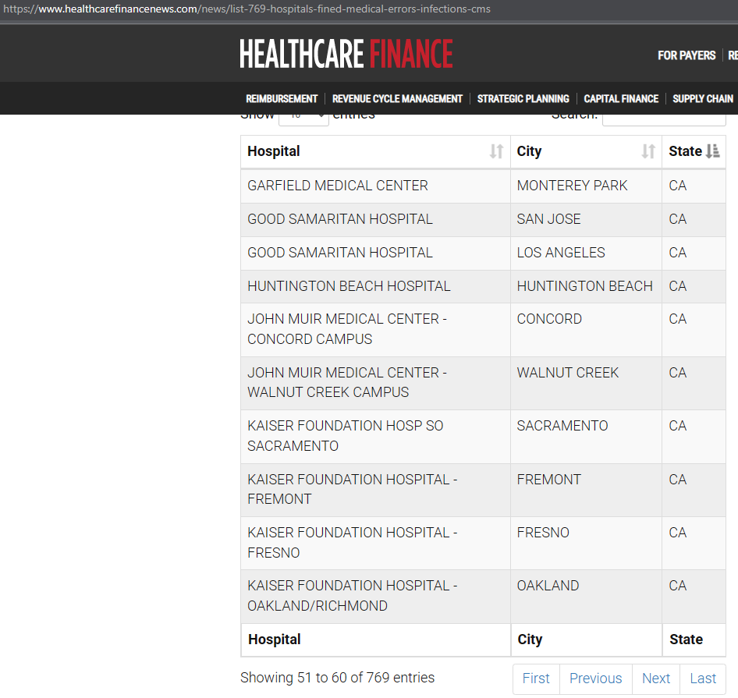Click the page URL in address bar
This screenshot has height=698, width=738.
click(247, 9)
